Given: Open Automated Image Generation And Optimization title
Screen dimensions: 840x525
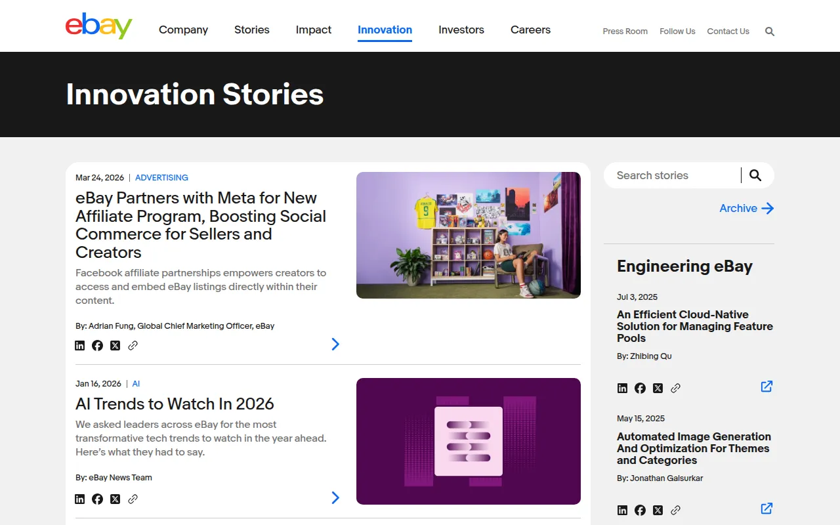Looking at the screenshot, I should tap(694, 448).
